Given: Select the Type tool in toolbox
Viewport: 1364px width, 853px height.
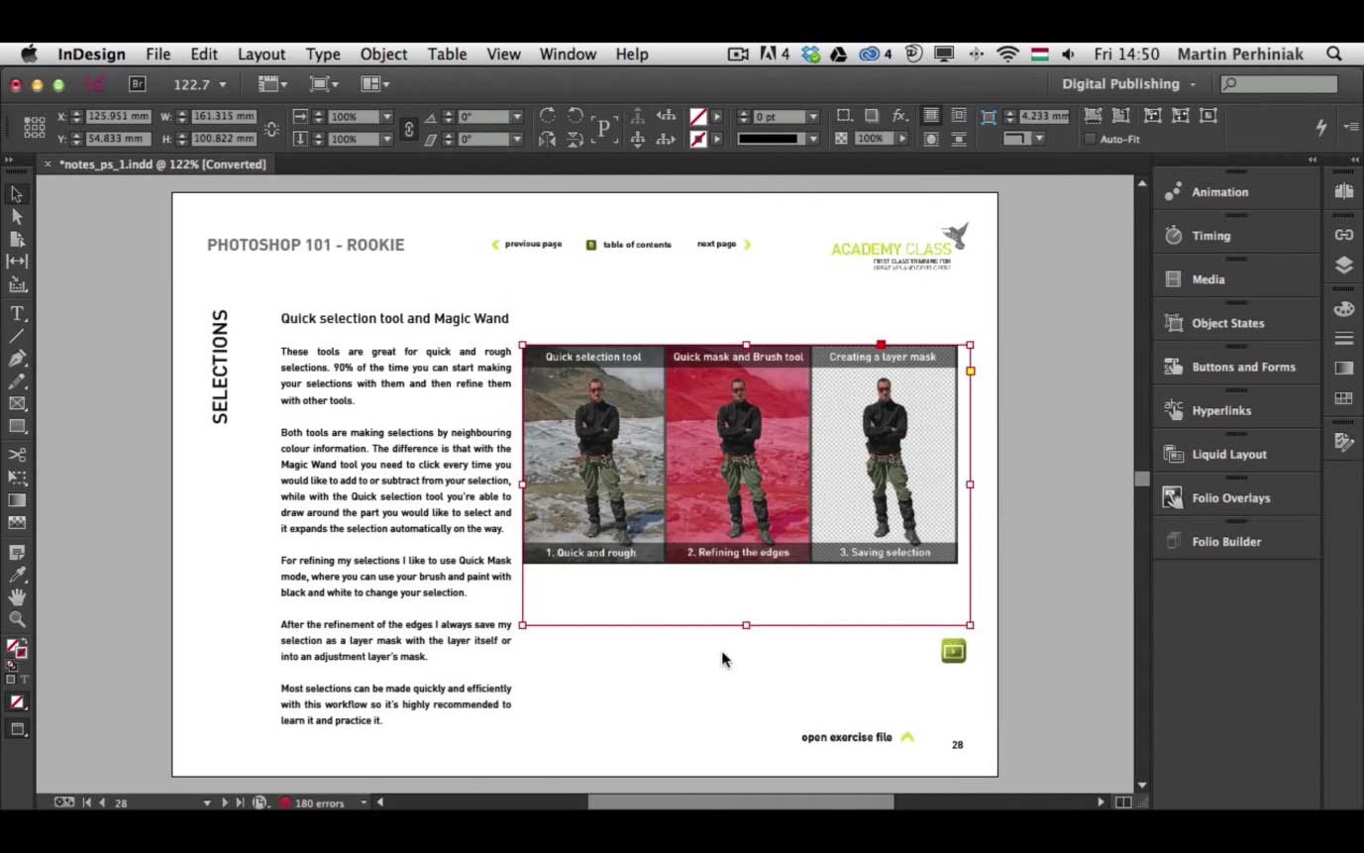Looking at the screenshot, I should pyautogui.click(x=17, y=314).
